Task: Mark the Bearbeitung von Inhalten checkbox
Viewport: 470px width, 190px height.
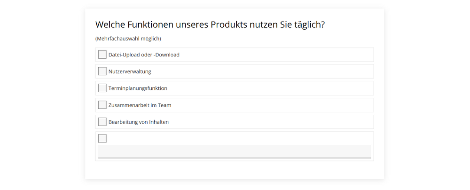Action: tap(102, 122)
